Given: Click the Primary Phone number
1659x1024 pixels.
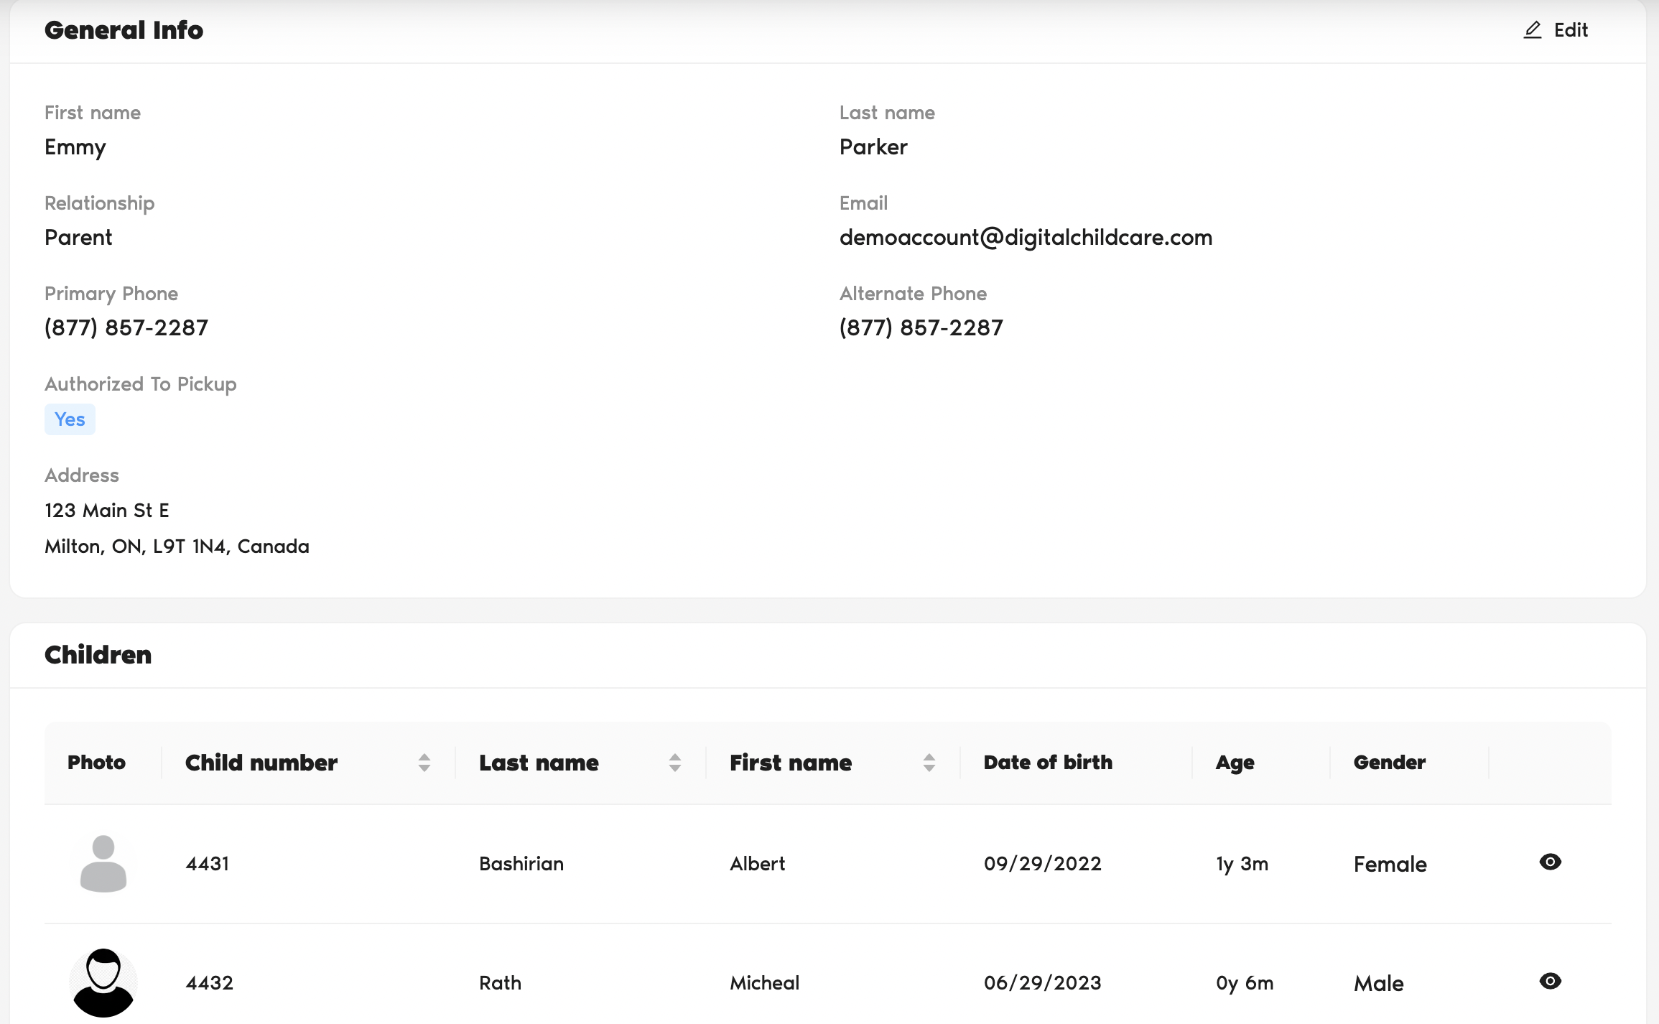Looking at the screenshot, I should [126, 328].
